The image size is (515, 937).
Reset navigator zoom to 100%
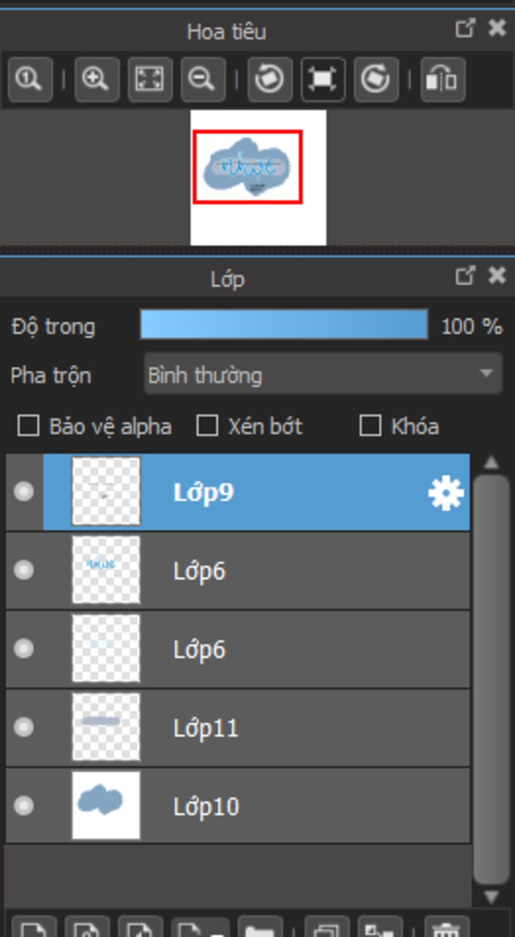pos(30,79)
